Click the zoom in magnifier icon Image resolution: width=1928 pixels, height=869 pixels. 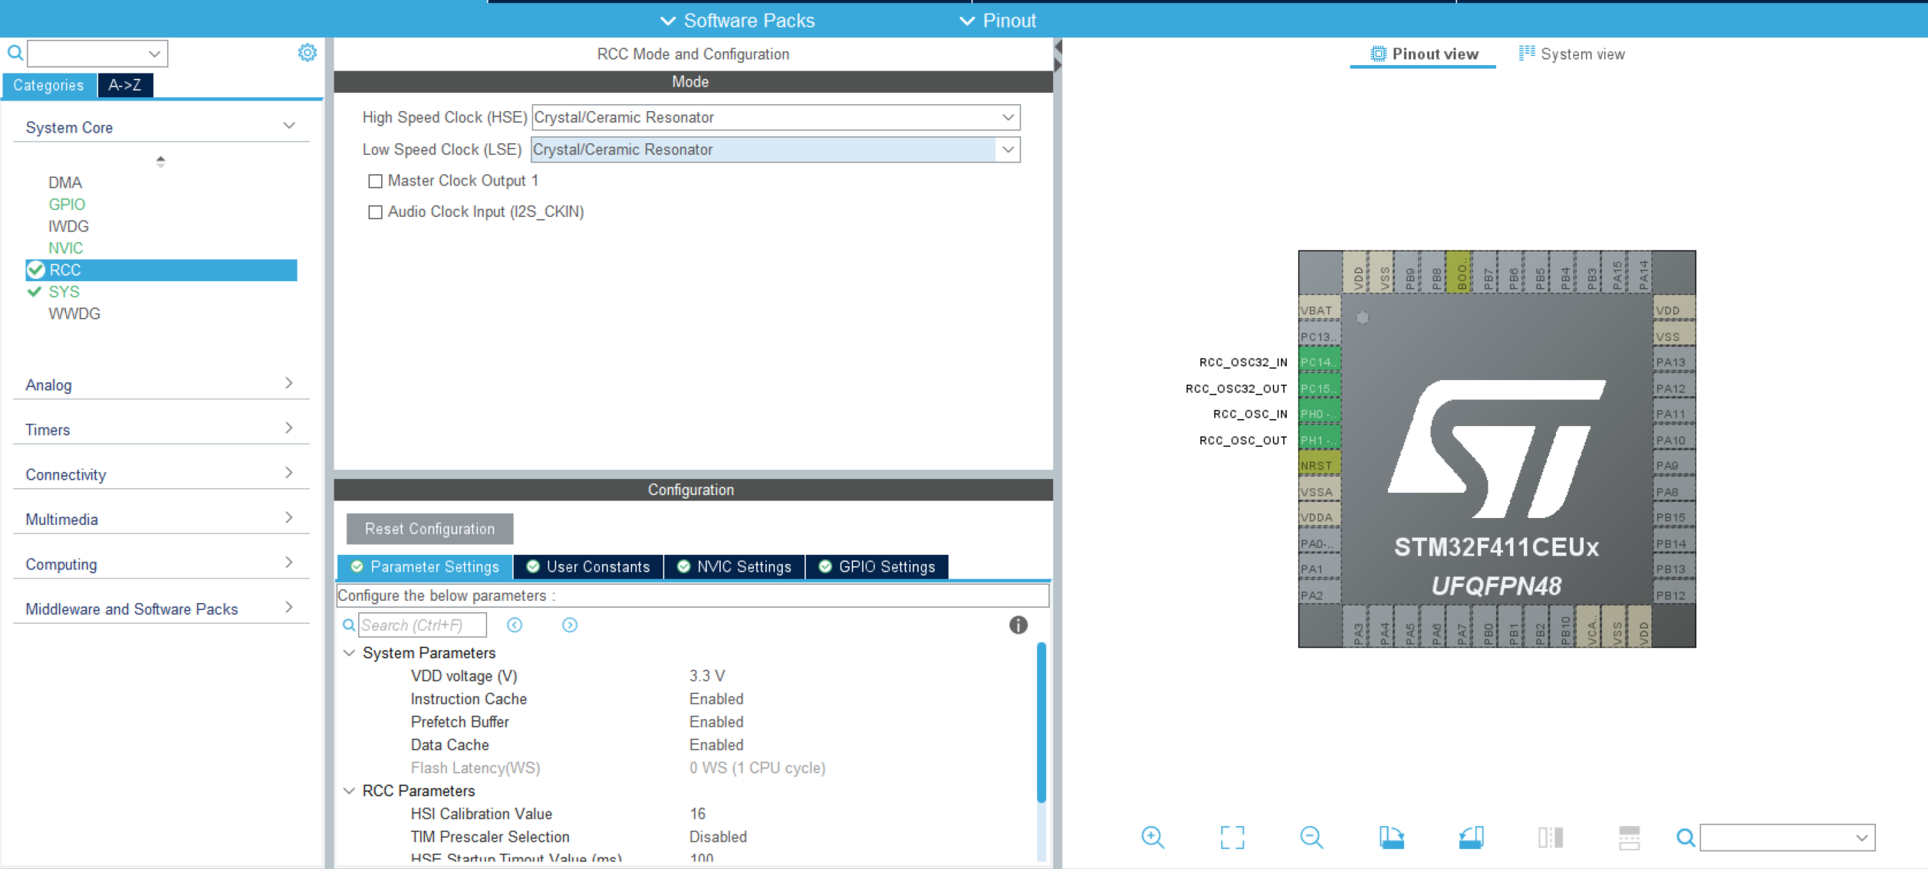(1152, 837)
